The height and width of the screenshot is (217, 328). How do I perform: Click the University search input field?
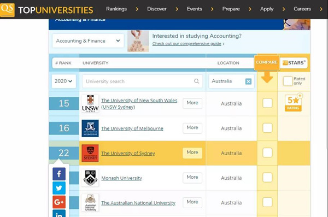click(x=143, y=81)
